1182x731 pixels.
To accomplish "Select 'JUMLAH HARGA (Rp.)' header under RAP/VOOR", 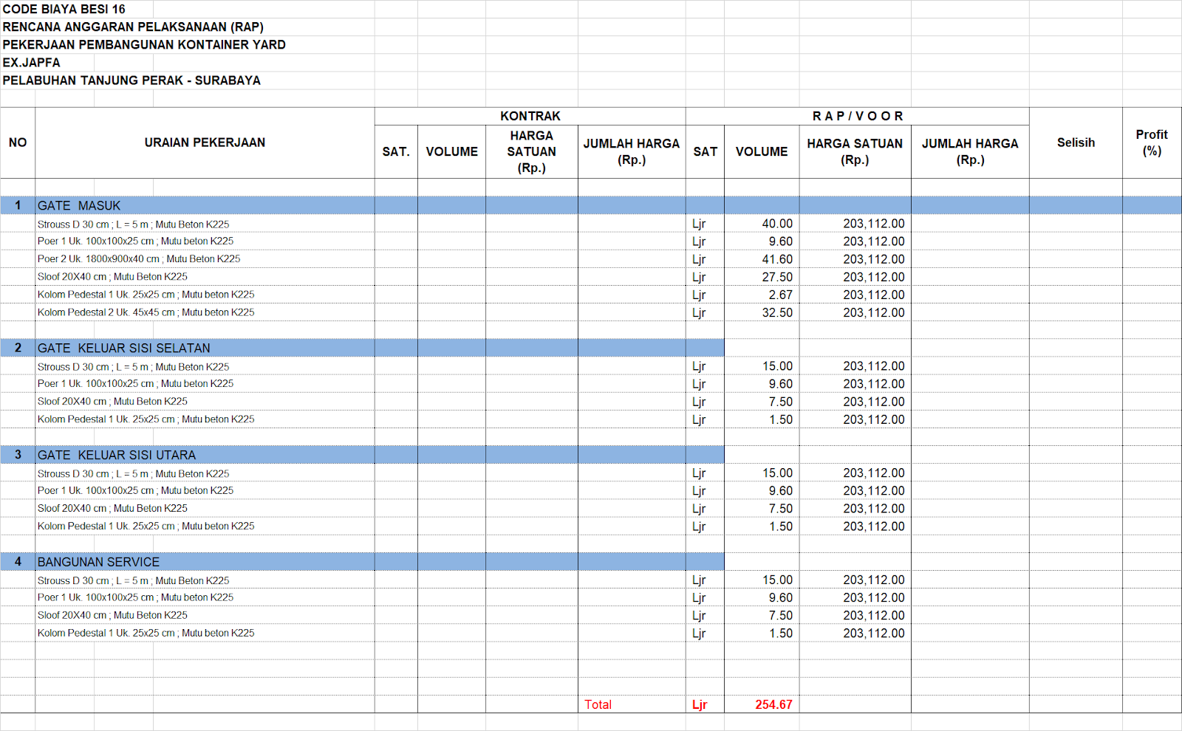I will pos(970,151).
